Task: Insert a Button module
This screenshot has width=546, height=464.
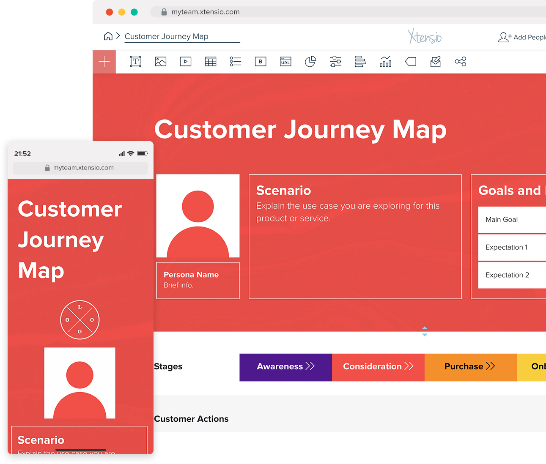Action: pos(260,61)
